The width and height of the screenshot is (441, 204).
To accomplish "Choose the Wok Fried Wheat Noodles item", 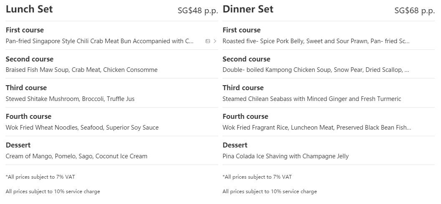I will (82, 128).
